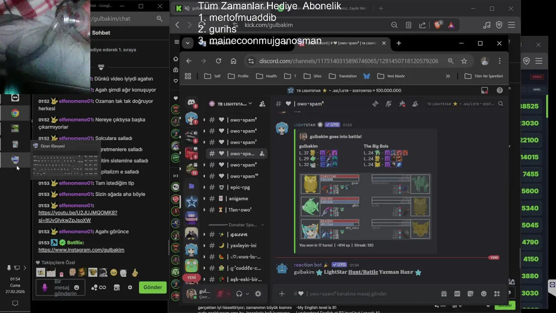556x313 pixels.
Task: Select the owo•spam⁷ channel
Action: tap(236, 142)
